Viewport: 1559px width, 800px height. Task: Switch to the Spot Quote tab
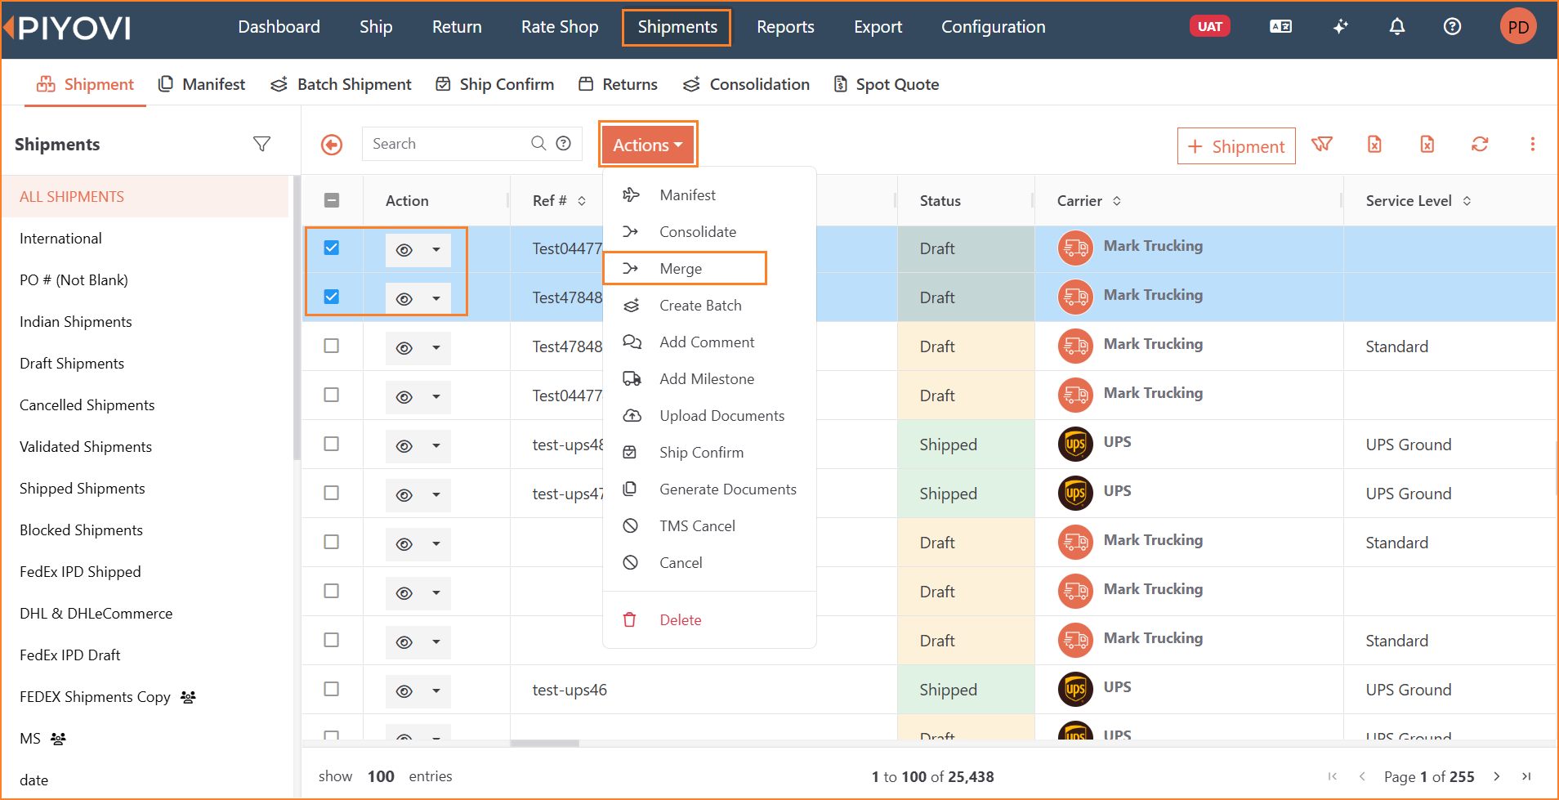[886, 84]
